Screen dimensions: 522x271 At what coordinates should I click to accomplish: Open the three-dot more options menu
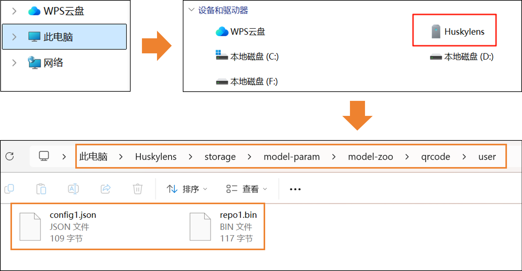pos(295,189)
